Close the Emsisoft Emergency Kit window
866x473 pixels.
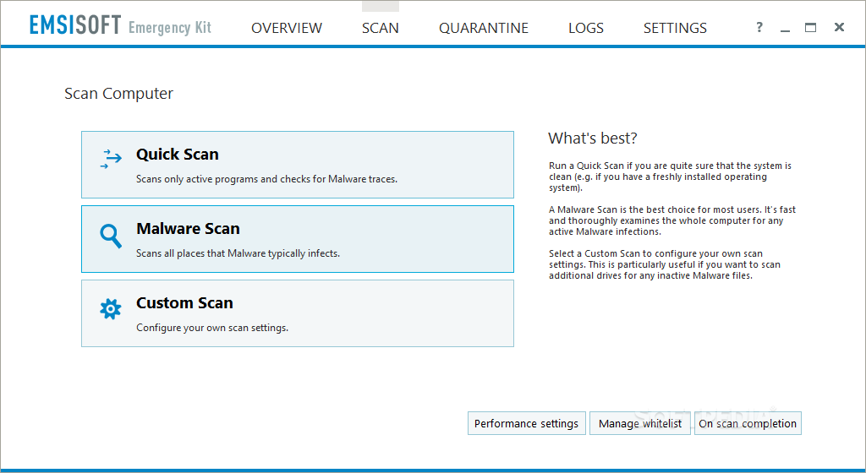839,27
